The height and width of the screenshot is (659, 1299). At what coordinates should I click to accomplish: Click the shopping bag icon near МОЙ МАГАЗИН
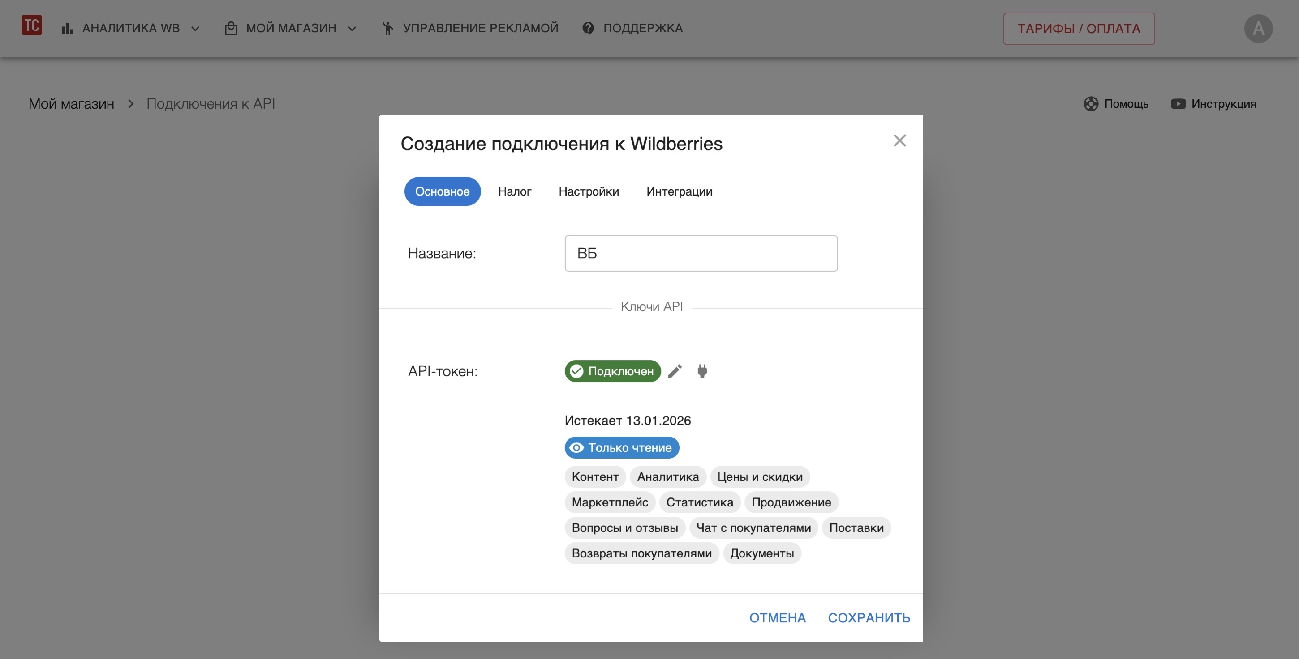230,28
